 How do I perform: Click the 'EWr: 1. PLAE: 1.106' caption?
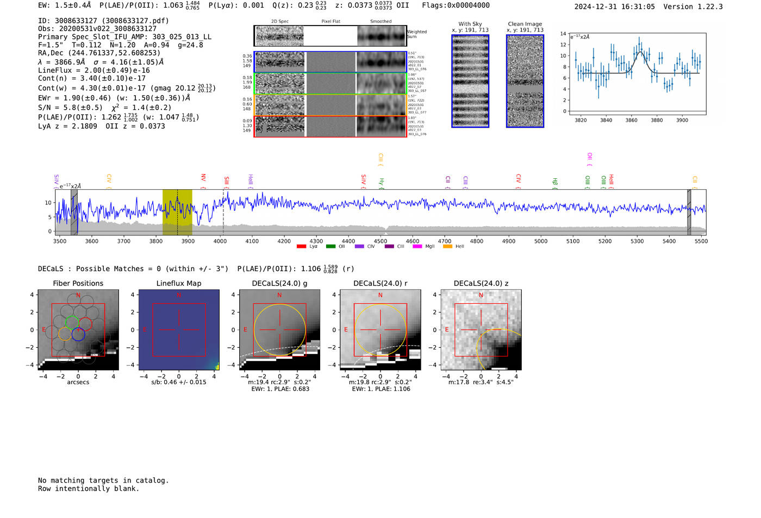tap(381, 389)
